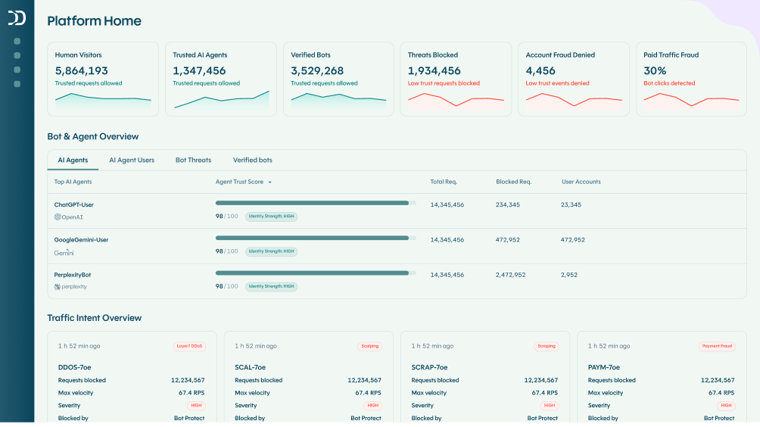Click ChatGPT-User user accounts 23,345
The image size is (760, 427).
tap(571, 204)
